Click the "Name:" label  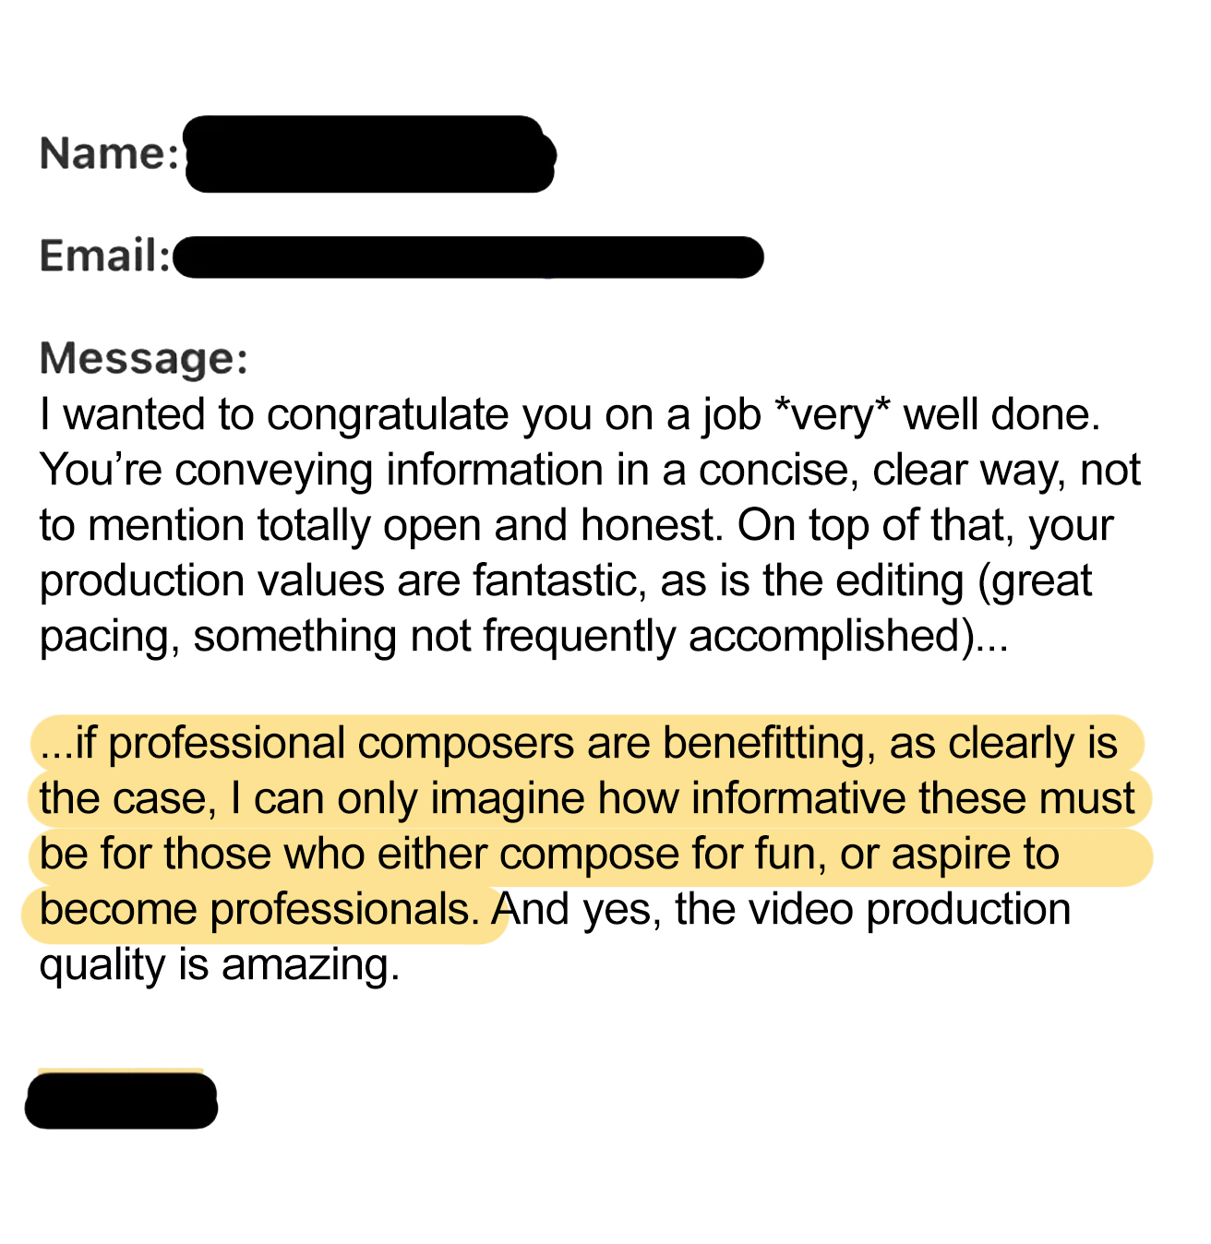pos(109,153)
